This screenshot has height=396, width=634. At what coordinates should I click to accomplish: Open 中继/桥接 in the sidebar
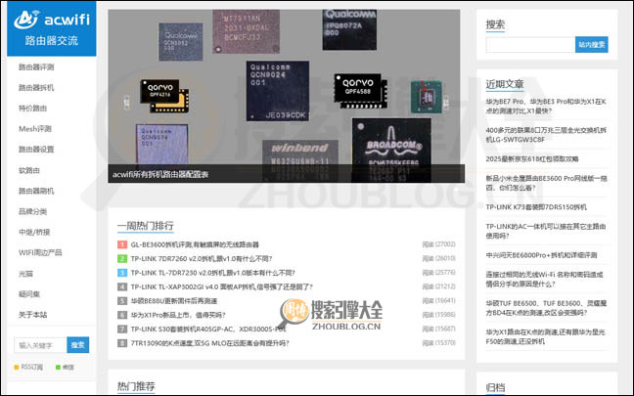[x=34, y=233]
